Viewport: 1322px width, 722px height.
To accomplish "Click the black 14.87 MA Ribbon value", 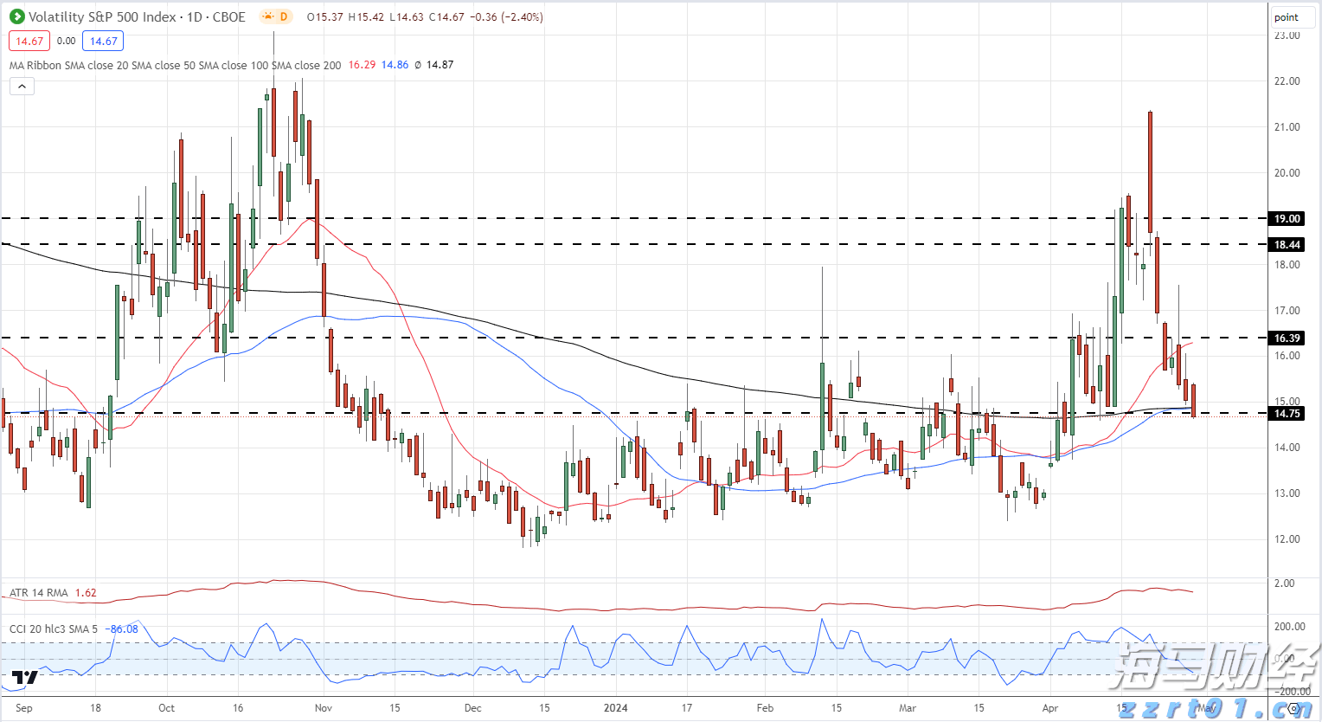I will tap(440, 65).
